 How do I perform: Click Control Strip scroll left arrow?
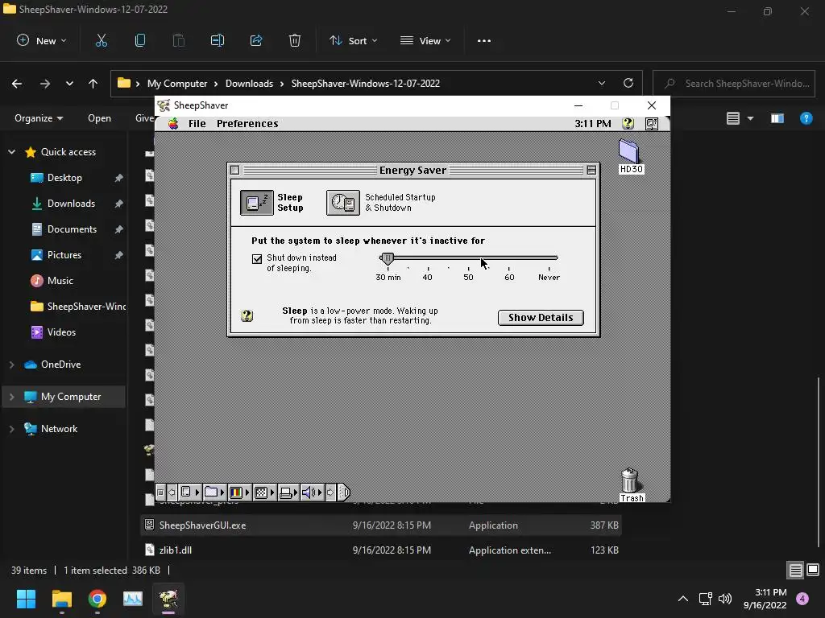point(172,492)
